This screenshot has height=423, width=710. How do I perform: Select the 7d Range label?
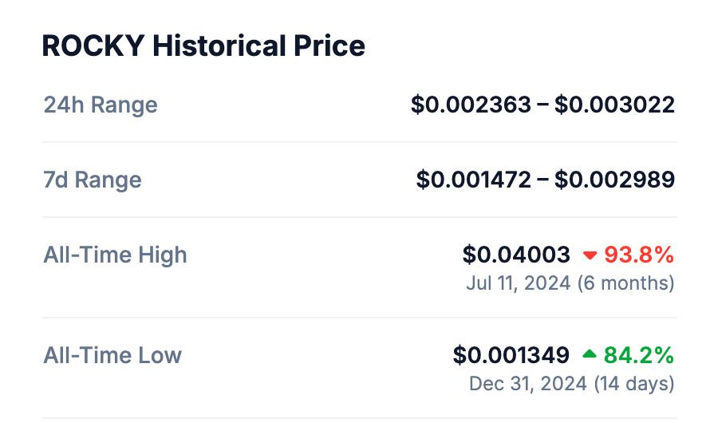pyautogui.click(x=93, y=180)
